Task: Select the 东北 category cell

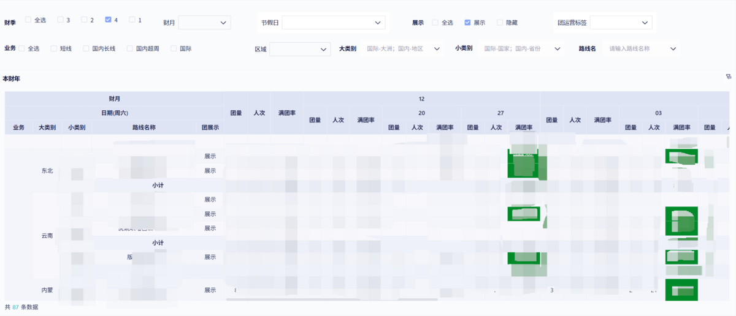Action: click(x=47, y=171)
